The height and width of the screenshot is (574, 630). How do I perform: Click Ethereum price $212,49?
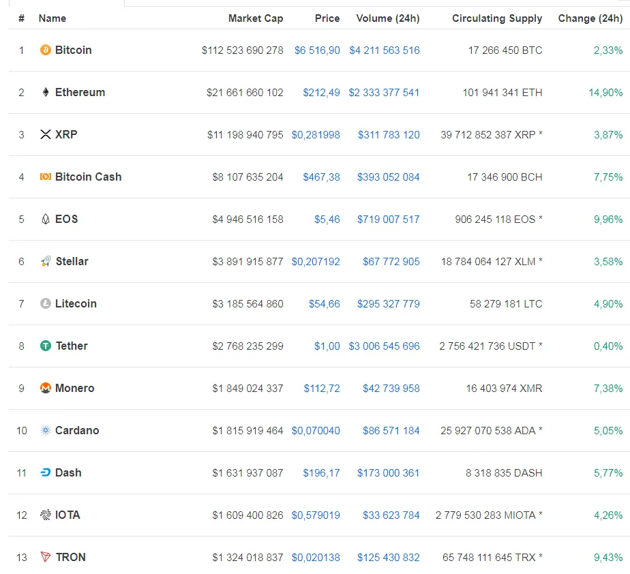point(321,93)
